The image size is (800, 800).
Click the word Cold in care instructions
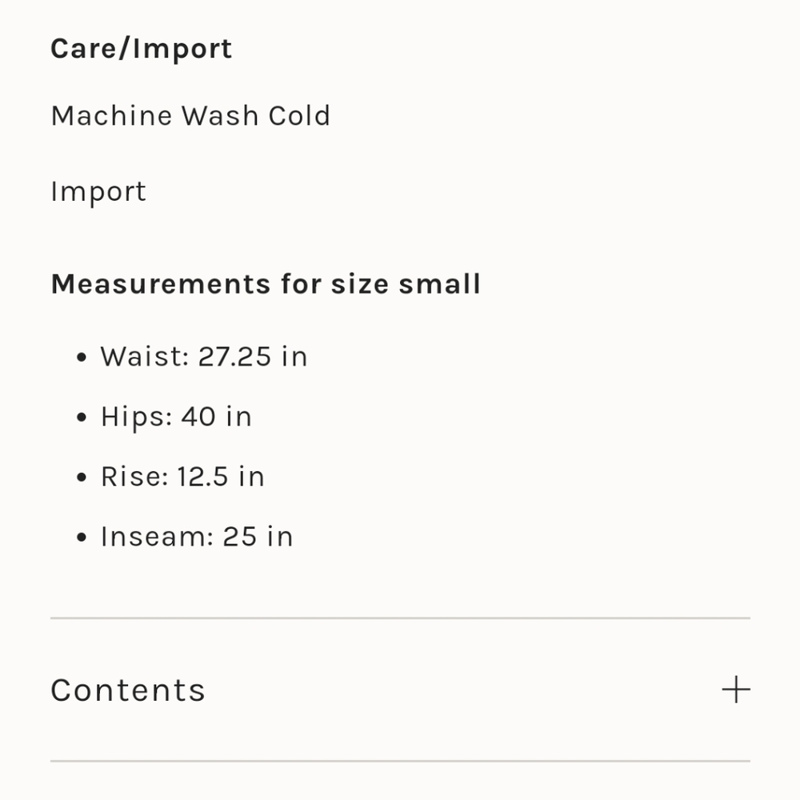(299, 115)
